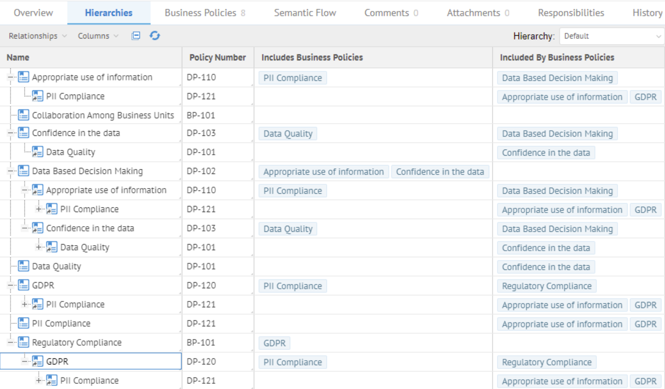The width and height of the screenshot is (665, 389).
Task: Open the Columns dropdown
Action: pos(98,36)
